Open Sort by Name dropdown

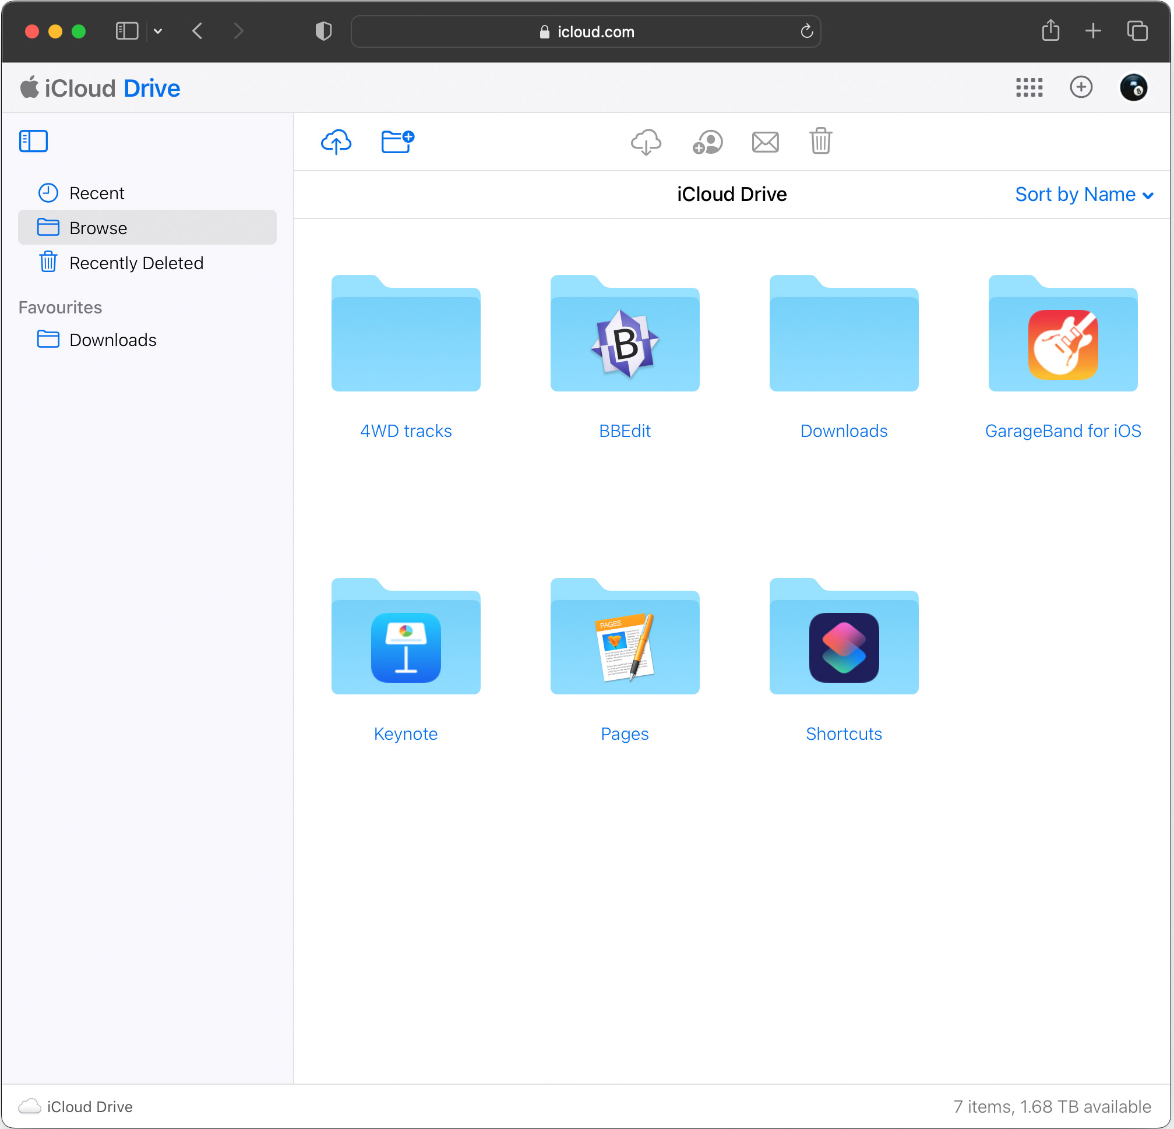[x=1084, y=195]
